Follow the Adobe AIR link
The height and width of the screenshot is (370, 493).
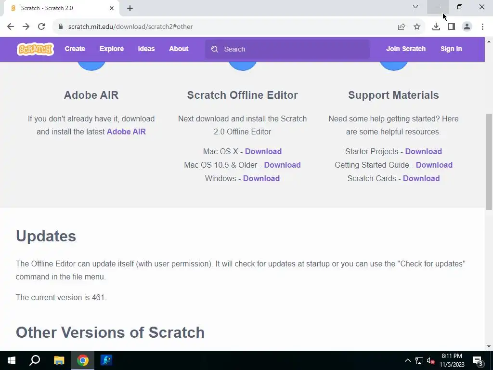pos(127,132)
